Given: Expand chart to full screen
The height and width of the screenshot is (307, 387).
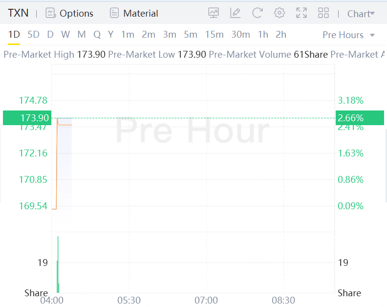Looking at the screenshot, I should 301,13.
